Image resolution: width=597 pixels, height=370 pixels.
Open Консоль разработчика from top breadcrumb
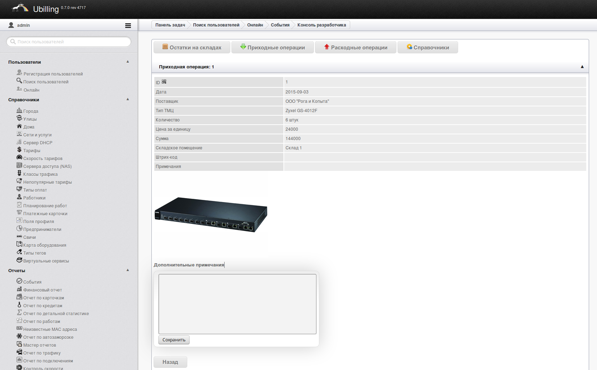pos(321,25)
